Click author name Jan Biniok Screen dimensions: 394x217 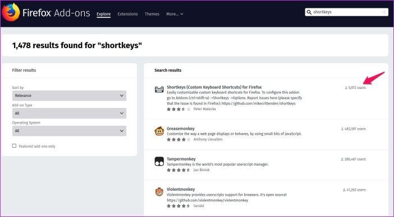tap(201, 170)
